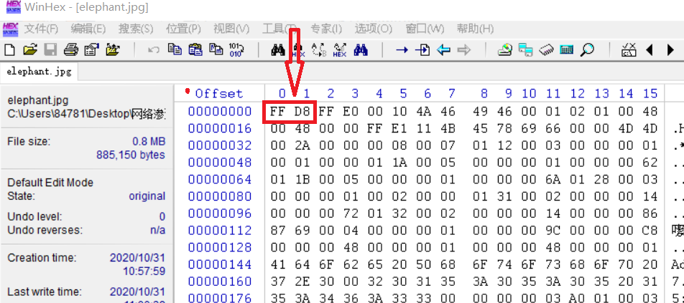Click the 885,150 bytes file size value
The height and width of the screenshot is (303, 684).
pos(131,155)
